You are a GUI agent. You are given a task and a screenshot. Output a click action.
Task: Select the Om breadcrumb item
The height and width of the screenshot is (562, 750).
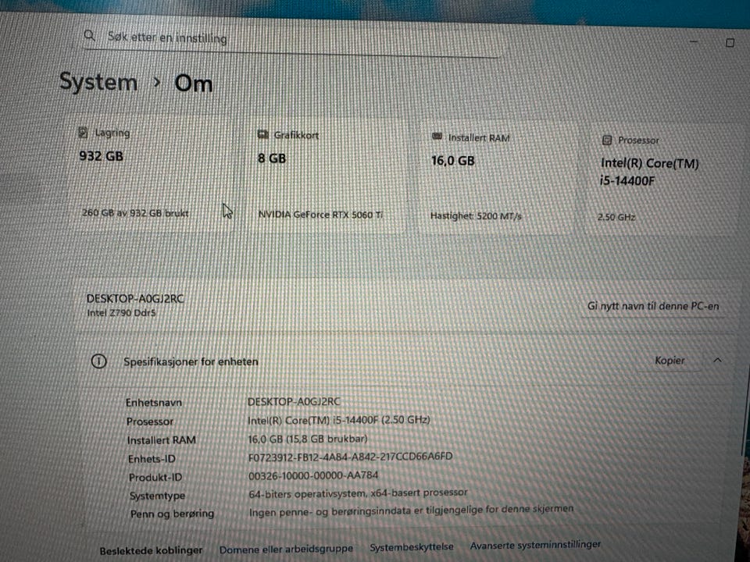tap(193, 84)
